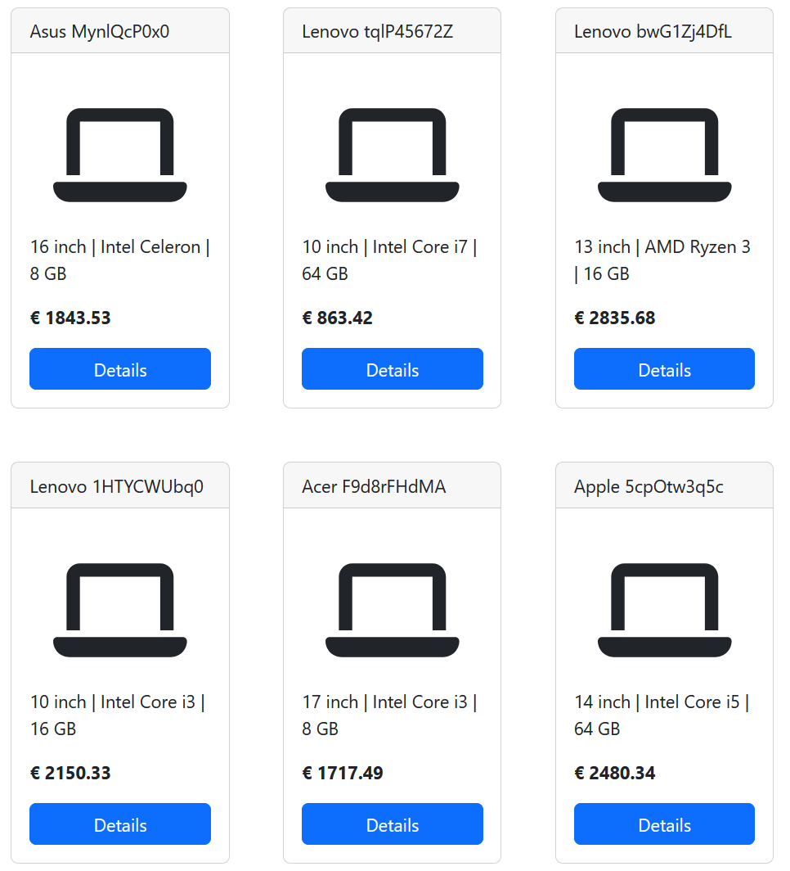Screen dimensions: 790x871
Task: View Details for Apple 5cpOtw3q5c
Action: click(664, 824)
